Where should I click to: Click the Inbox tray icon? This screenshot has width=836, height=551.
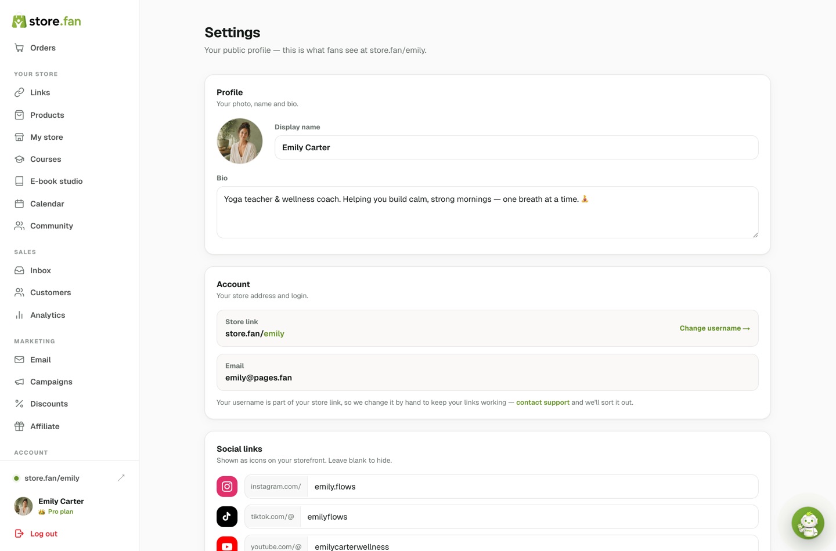(x=19, y=270)
